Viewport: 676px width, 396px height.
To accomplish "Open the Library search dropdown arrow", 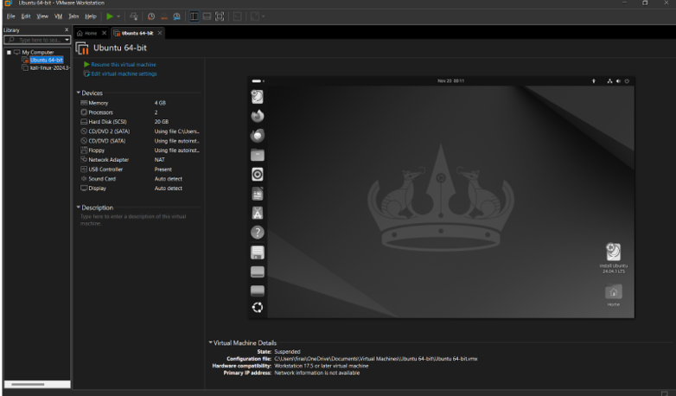I will click(67, 40).
